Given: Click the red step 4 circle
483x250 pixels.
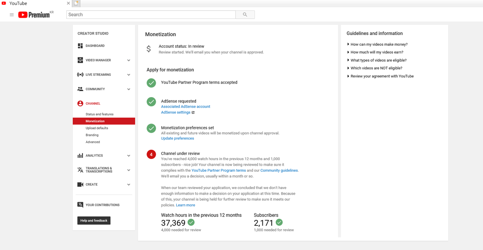Looking at the screenshot, I should point(151,154).
